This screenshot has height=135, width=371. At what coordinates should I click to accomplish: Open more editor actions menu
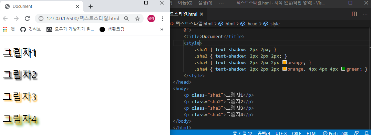[365, 14]
